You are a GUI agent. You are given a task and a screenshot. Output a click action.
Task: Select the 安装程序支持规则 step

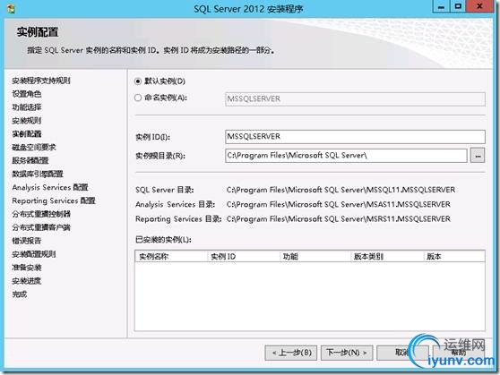pos(41,81)
